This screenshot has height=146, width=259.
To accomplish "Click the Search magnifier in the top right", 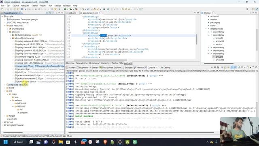I will 247,9.
